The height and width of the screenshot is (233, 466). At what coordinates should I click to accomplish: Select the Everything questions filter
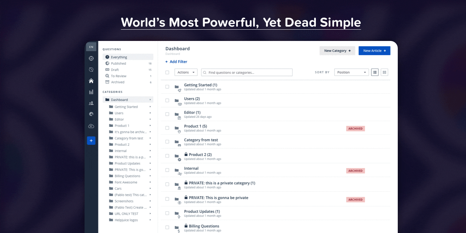coord(128,57)
